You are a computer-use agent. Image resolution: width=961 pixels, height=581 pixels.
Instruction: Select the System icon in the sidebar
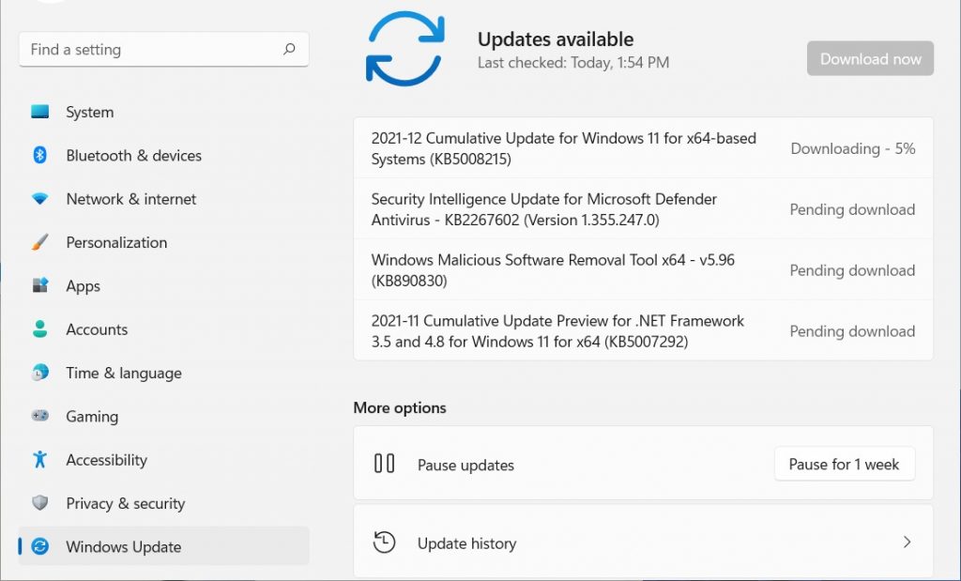tap(39, 112)
